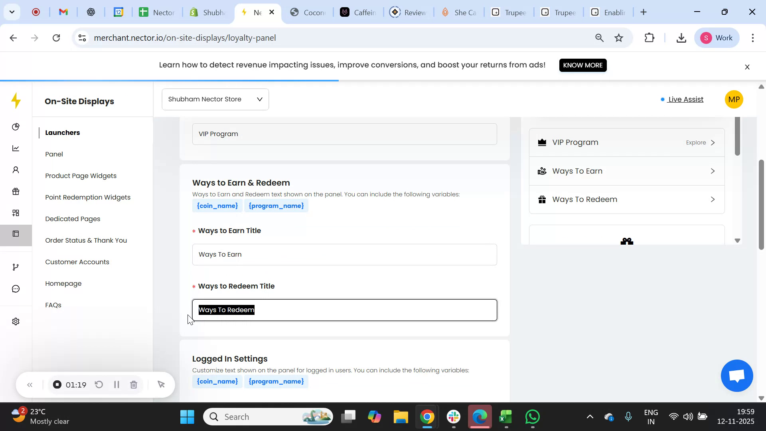Open VIP Program Explore link

[696, 142]
